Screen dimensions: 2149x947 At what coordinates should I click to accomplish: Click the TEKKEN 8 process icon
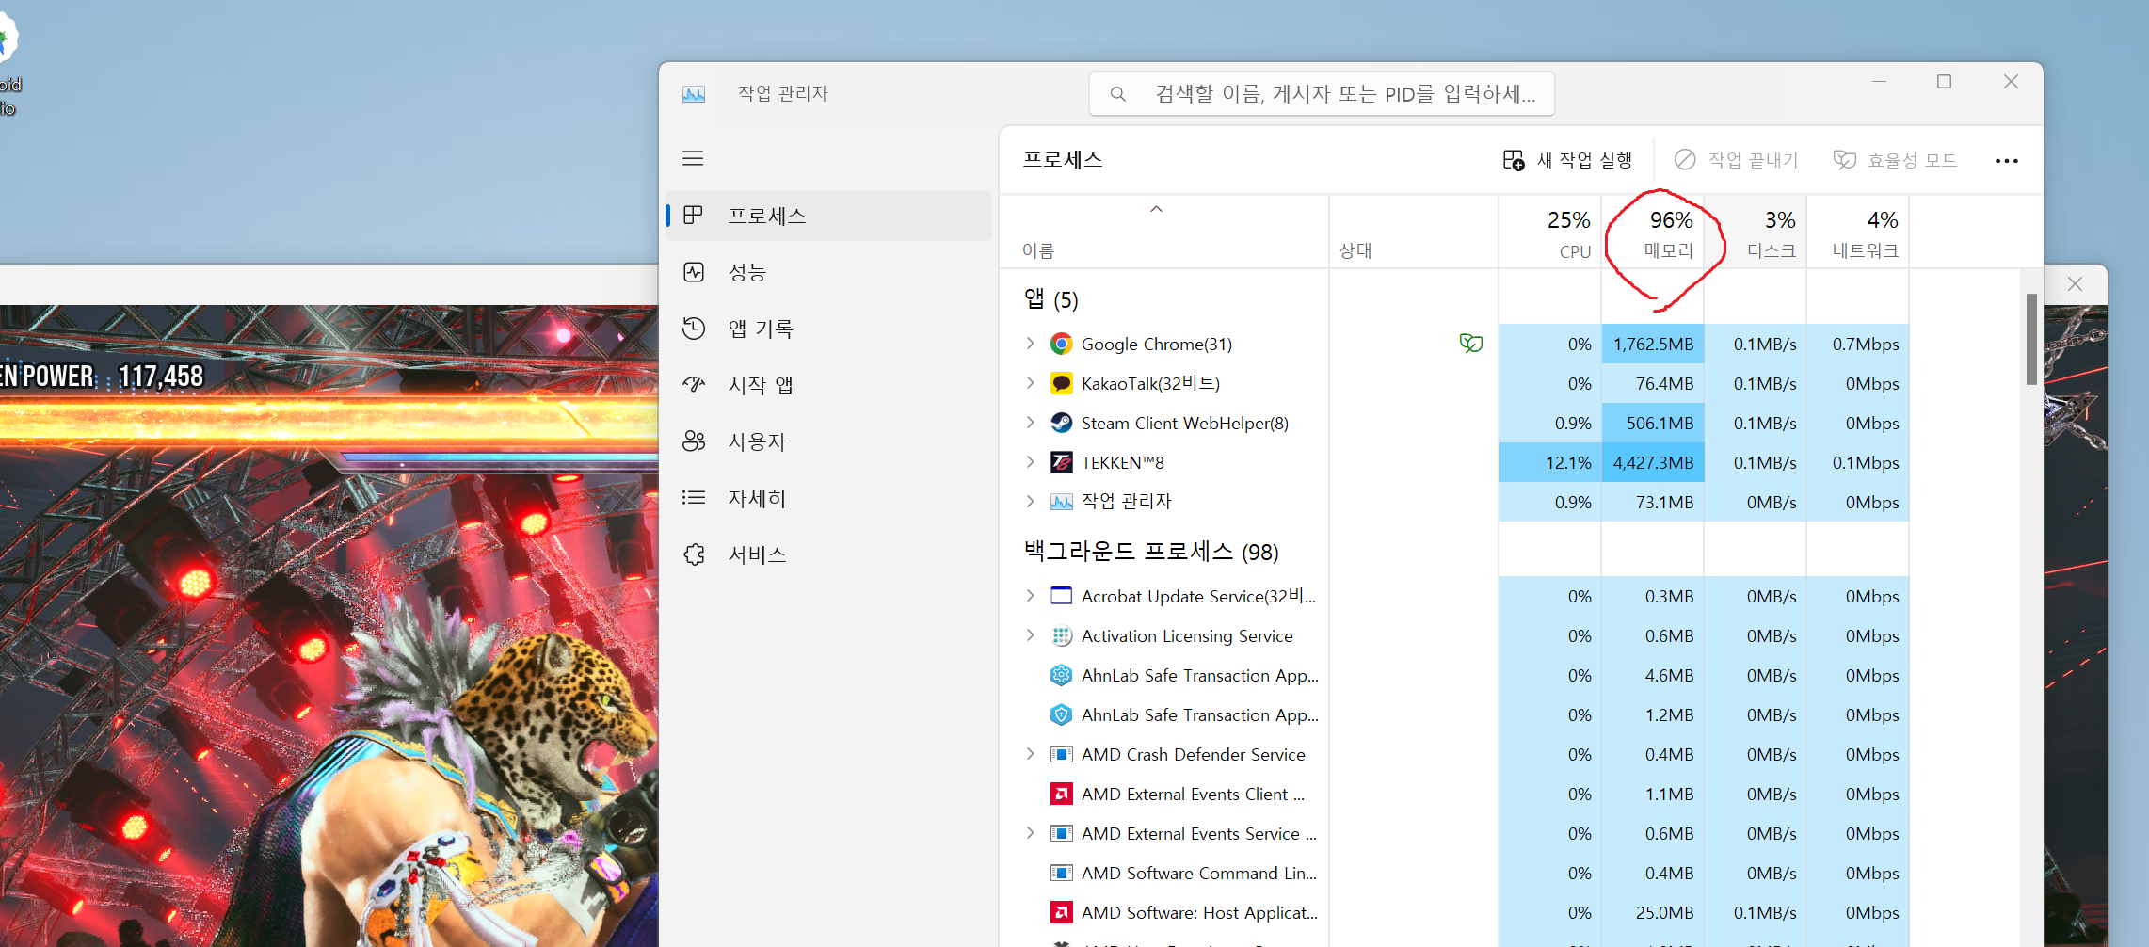(x=1061, y=462)
